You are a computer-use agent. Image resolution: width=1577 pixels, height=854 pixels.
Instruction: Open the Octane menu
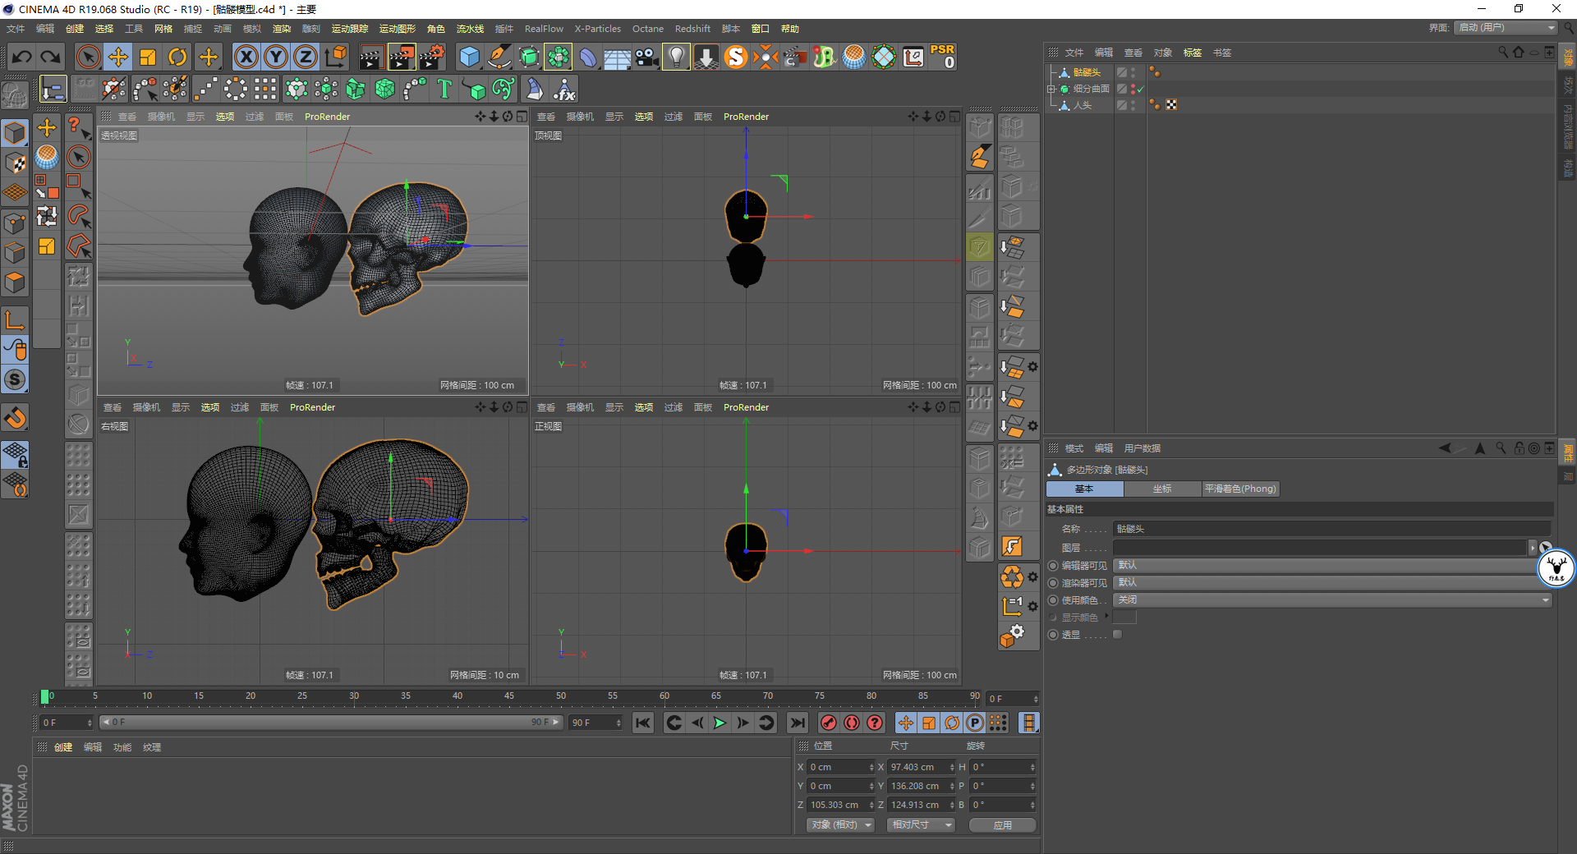[647, 29]
